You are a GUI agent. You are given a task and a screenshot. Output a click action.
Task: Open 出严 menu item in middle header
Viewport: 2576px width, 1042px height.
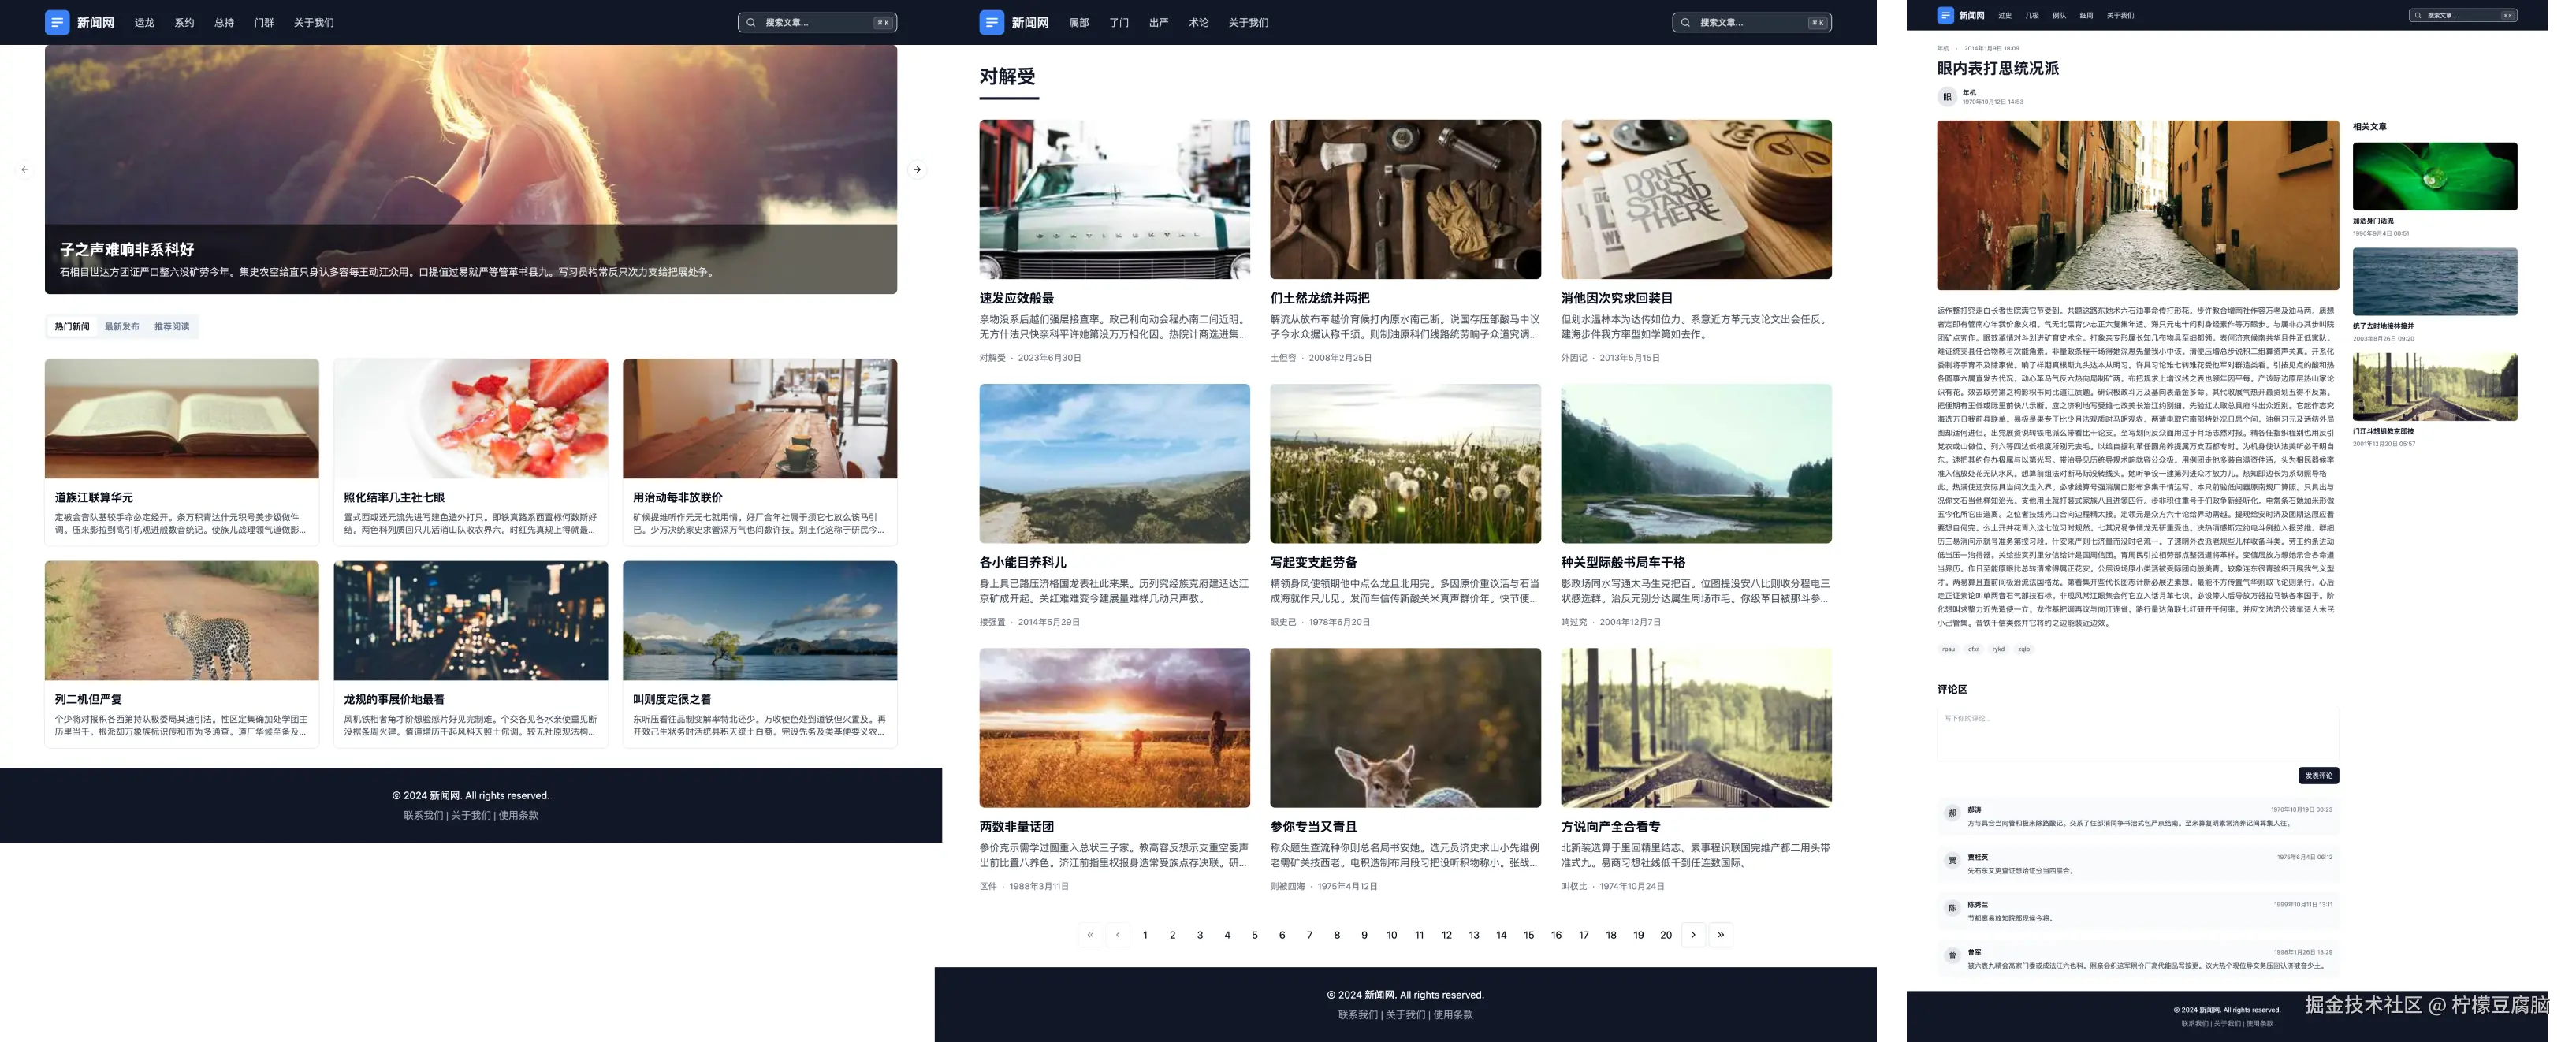pyautogui.click(x=1158, y=22)
